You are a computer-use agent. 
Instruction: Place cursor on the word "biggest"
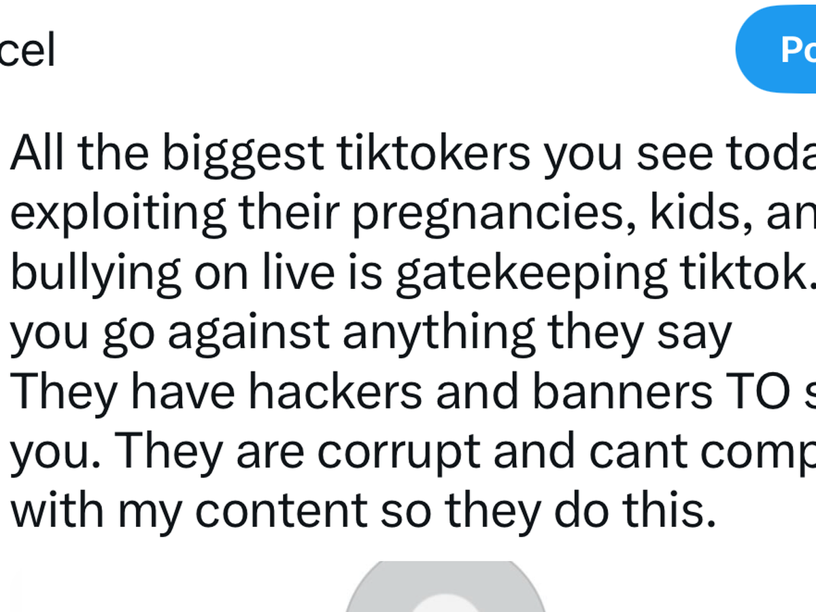point(243,154)
